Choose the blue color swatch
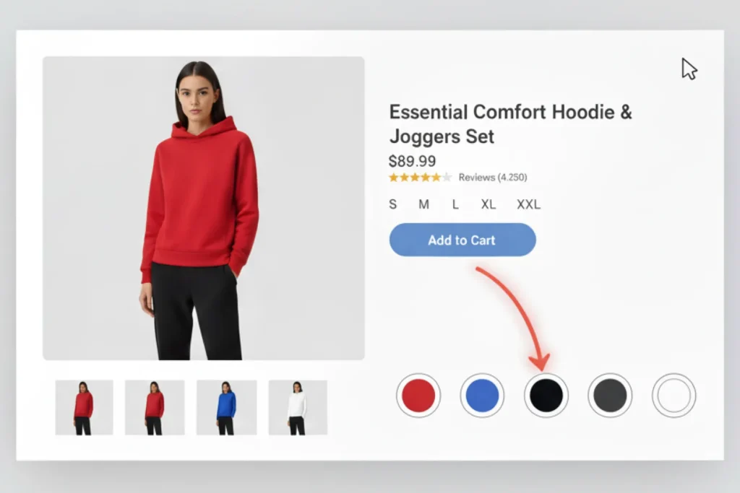Viewport: 740px width, 493px height. 482,396
